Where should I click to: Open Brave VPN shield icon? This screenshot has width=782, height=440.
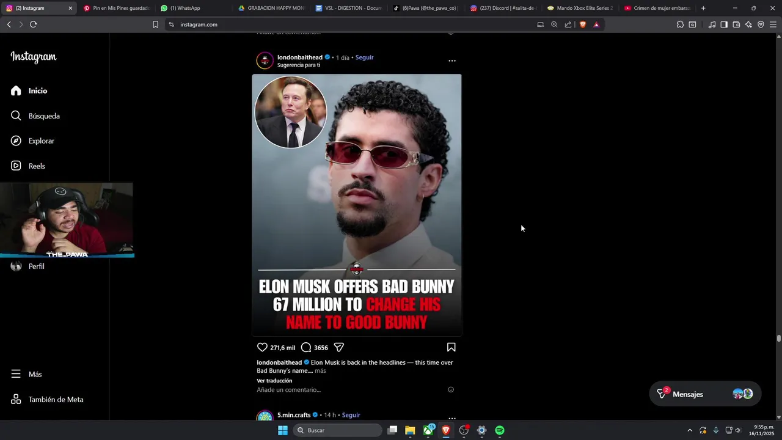(761, 24)
